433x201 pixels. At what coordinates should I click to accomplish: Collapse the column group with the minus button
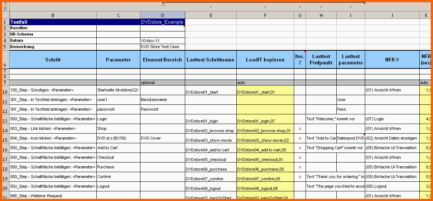point(163,3)
